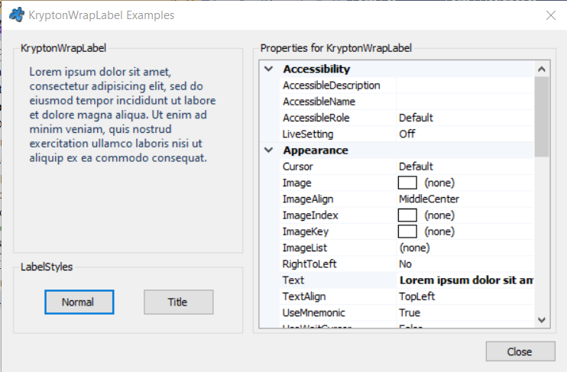Click the Accessibility category header text
This screenshot has height=372, width=567.
(317, 69)
